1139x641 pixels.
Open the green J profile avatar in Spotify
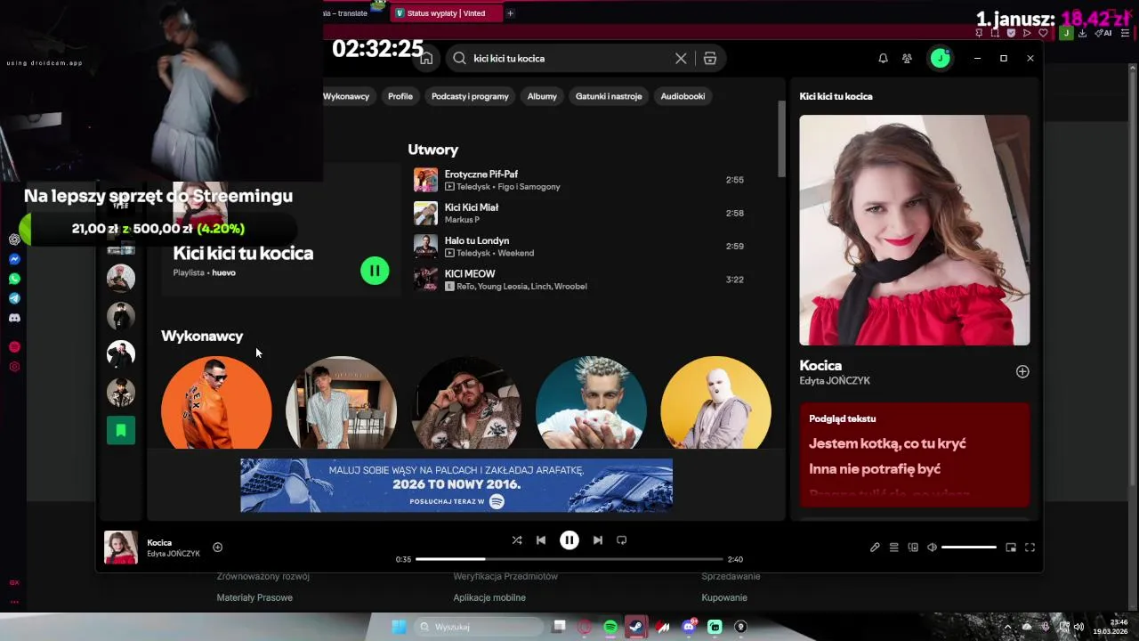941,58
